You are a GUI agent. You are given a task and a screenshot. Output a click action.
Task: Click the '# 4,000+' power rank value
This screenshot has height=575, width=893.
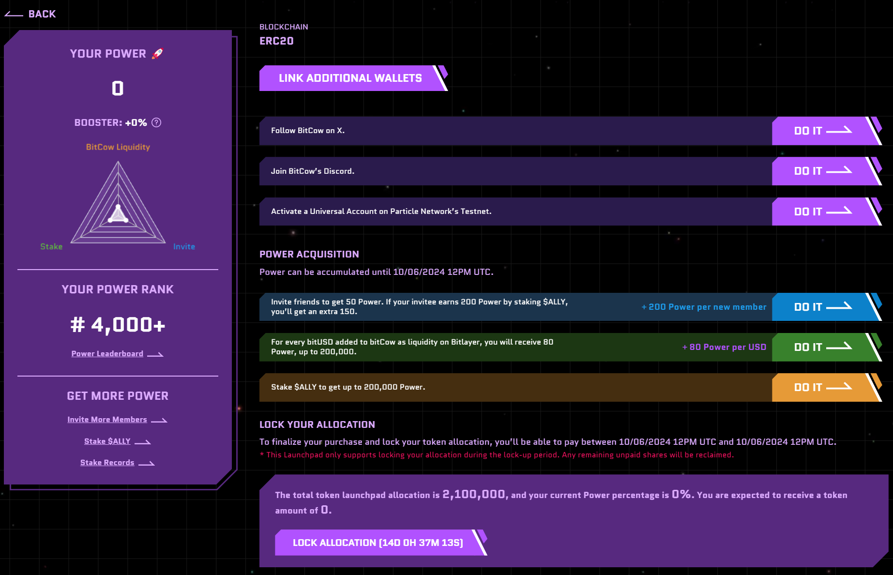(118, 325)
